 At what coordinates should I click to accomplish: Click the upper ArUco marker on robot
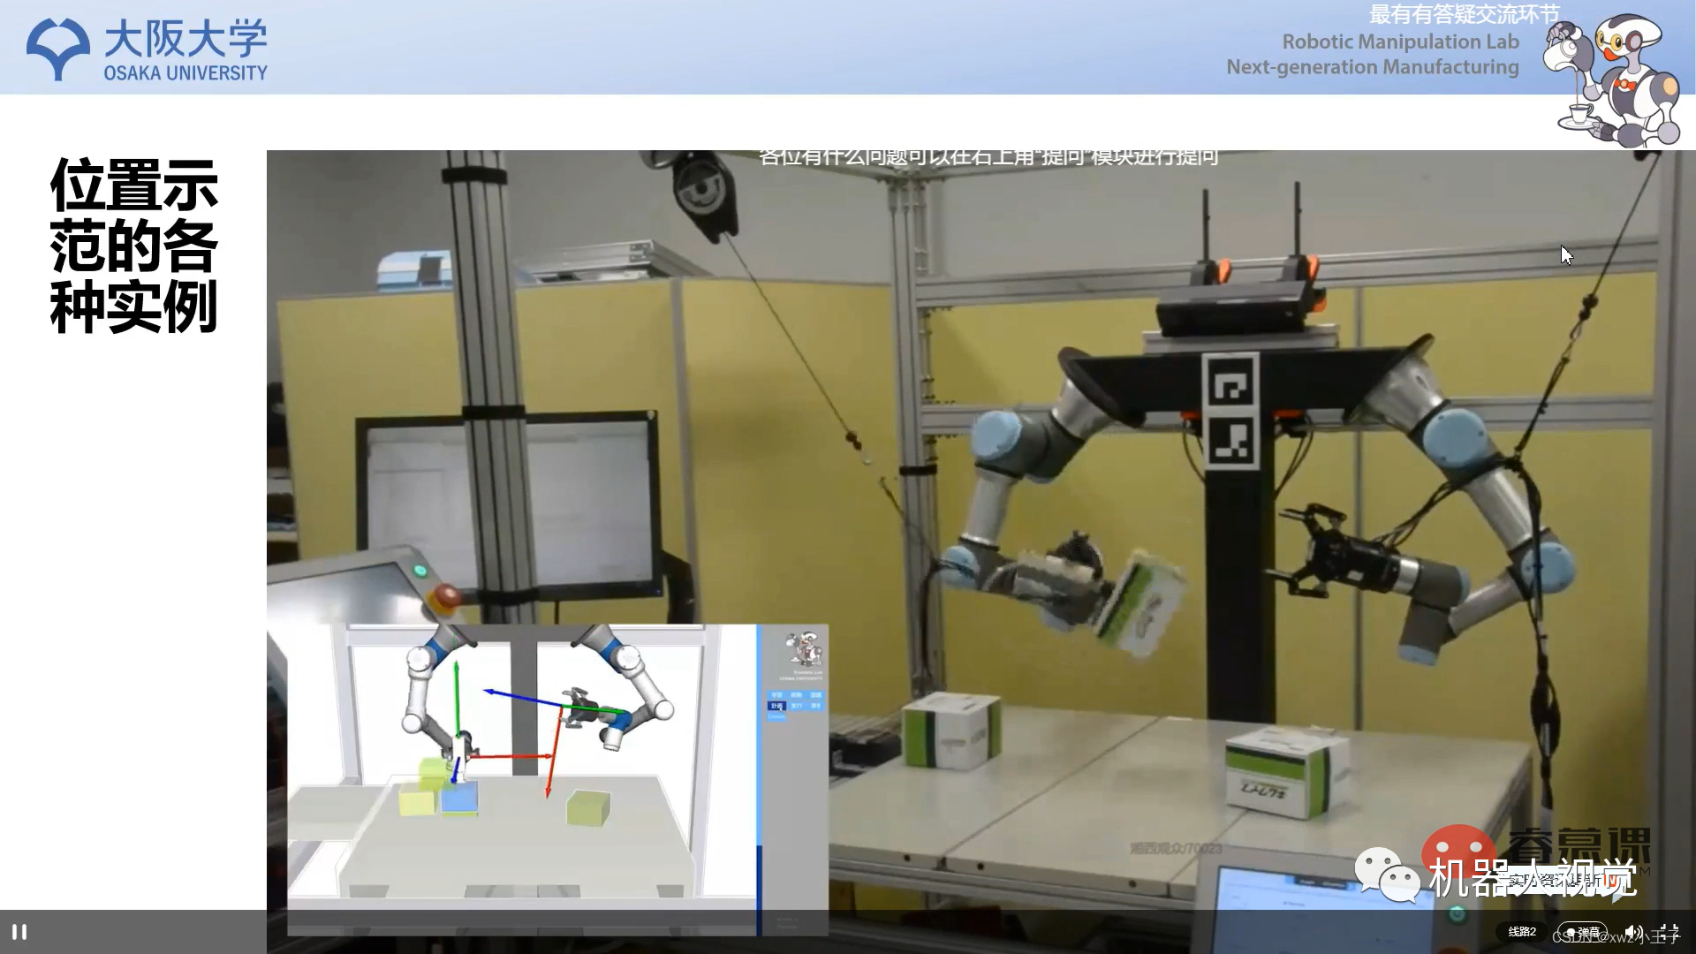pyautogui.click(x=1230, y=382)
